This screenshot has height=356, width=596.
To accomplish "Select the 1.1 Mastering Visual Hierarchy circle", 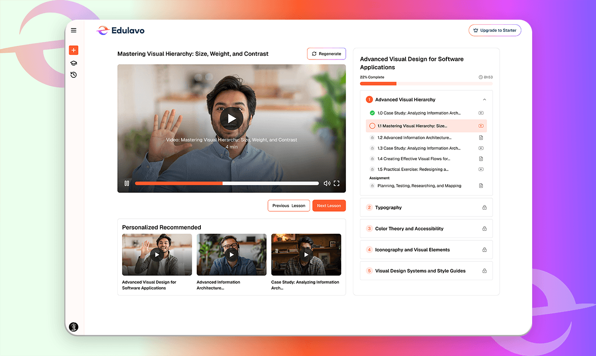I will coord(372,126).
